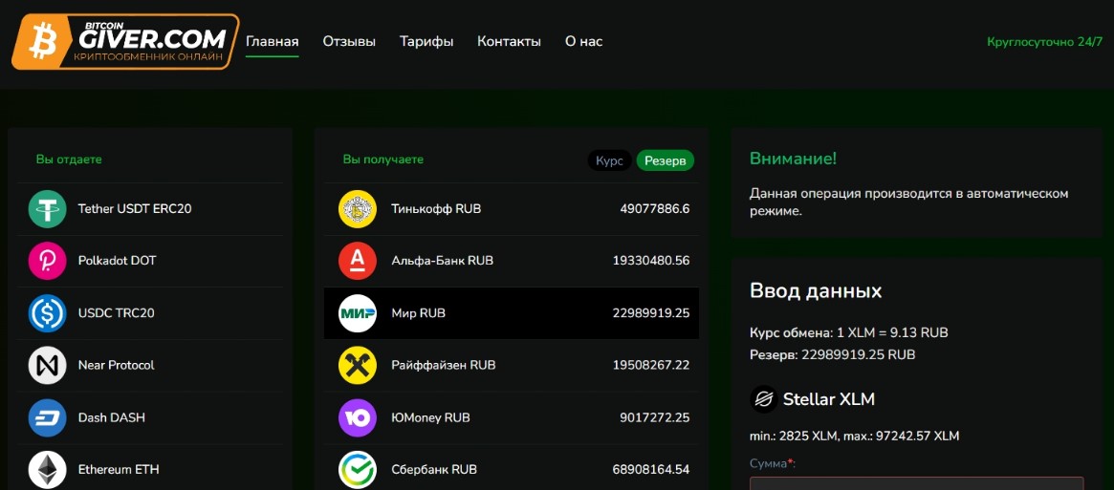Screen dimensions: 1114x490
Task: Choose Райффайзен RUB to receive
Action: pos(512,365)
